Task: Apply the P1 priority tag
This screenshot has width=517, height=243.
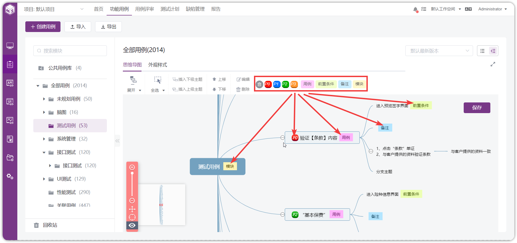Action: tap(277, 84)
